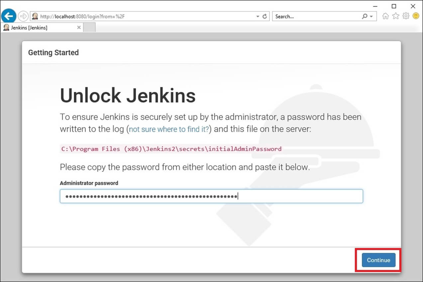Viewport: 423px width, 282px height.
Task: Refresh the page using the reload icon
Action: (x=265, y=16)
